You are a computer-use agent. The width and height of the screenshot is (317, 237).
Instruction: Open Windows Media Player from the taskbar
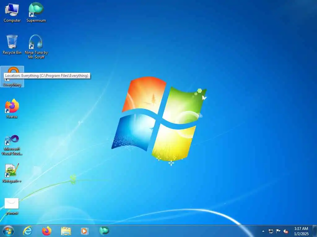coord(85,231)
